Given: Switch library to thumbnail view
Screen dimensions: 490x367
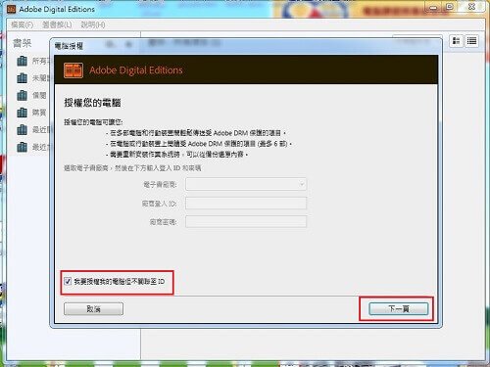Looking at the screenshot, I should (x=456, y=41).
